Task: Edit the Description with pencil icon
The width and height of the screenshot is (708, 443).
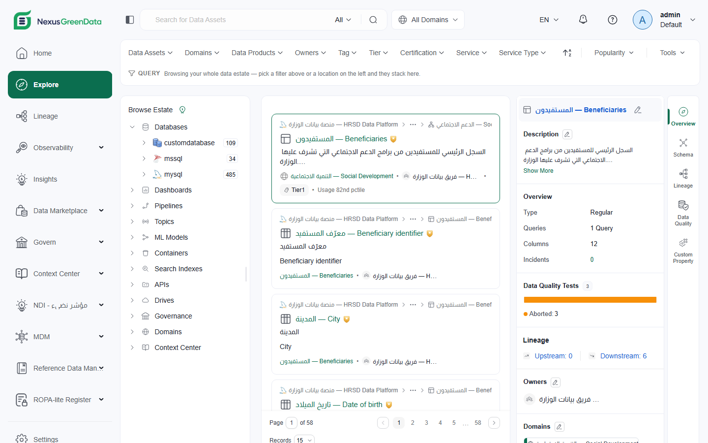Action: click(567, 134)
